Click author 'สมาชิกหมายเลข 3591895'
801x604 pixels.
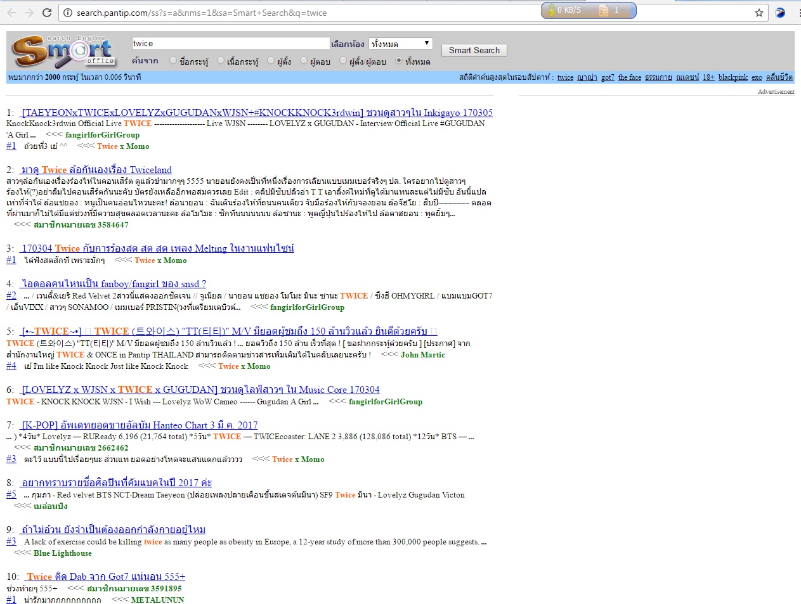134,589
